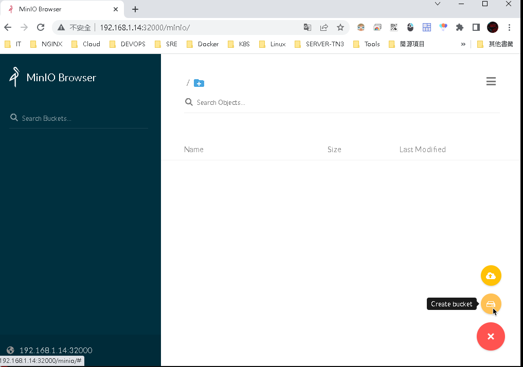Focus the Search Buckets field
The height and width of the screenshot is (367, 523).
pyautogui.click(x=79, y=118)
